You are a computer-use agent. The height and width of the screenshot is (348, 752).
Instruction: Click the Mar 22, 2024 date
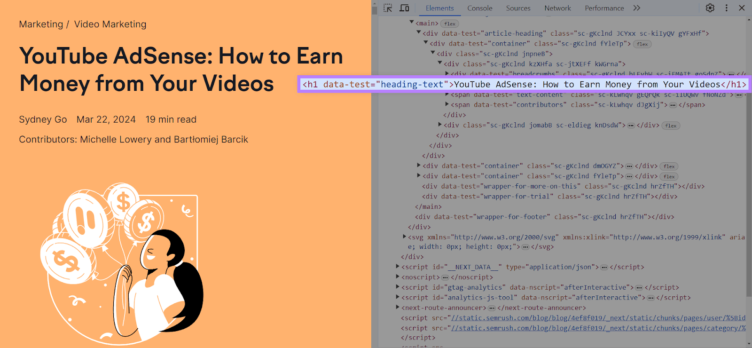coord(106,119)
